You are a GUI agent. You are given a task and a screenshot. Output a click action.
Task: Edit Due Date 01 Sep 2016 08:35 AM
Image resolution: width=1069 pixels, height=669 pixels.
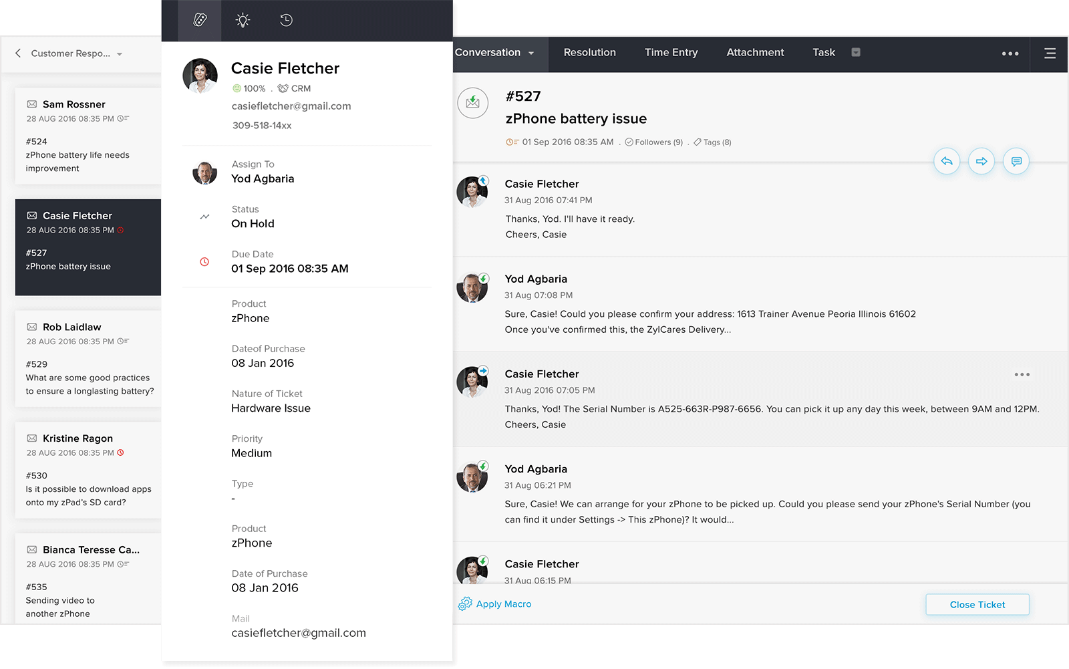tap(290, 262)
